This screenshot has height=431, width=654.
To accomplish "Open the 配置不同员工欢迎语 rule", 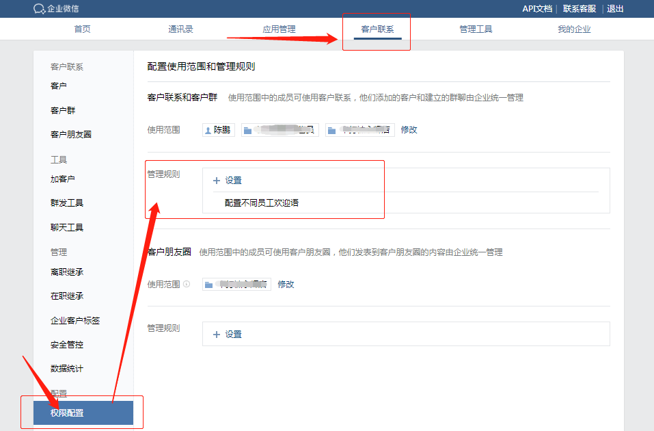I will pos(262,203).
